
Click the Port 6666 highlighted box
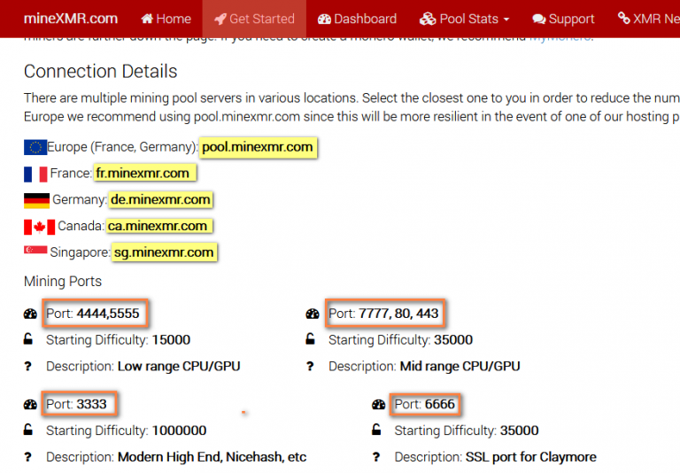tap(425, 405)
